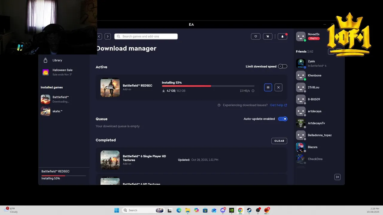The image size is (383, 215).
Task: Open friend Zyals in friends list
Action: [311, 63]
